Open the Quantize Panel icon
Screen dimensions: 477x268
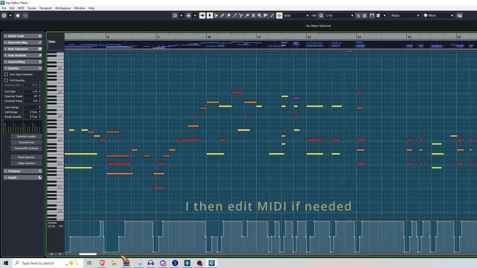[x=364, y=16]
